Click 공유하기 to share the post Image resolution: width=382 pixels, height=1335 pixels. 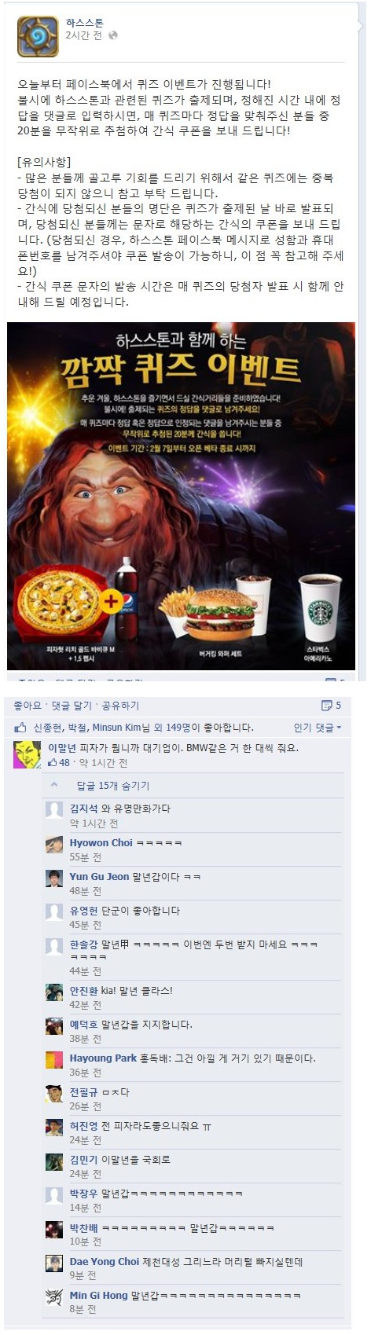tap(120, 706)
